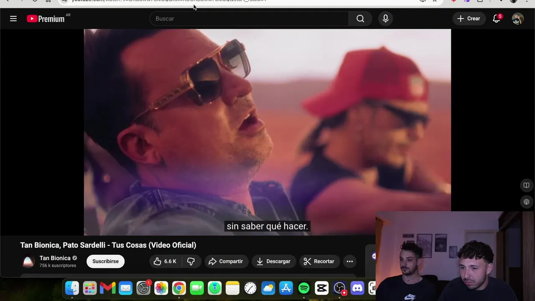Open Find My from the dock

click(214, 288)
